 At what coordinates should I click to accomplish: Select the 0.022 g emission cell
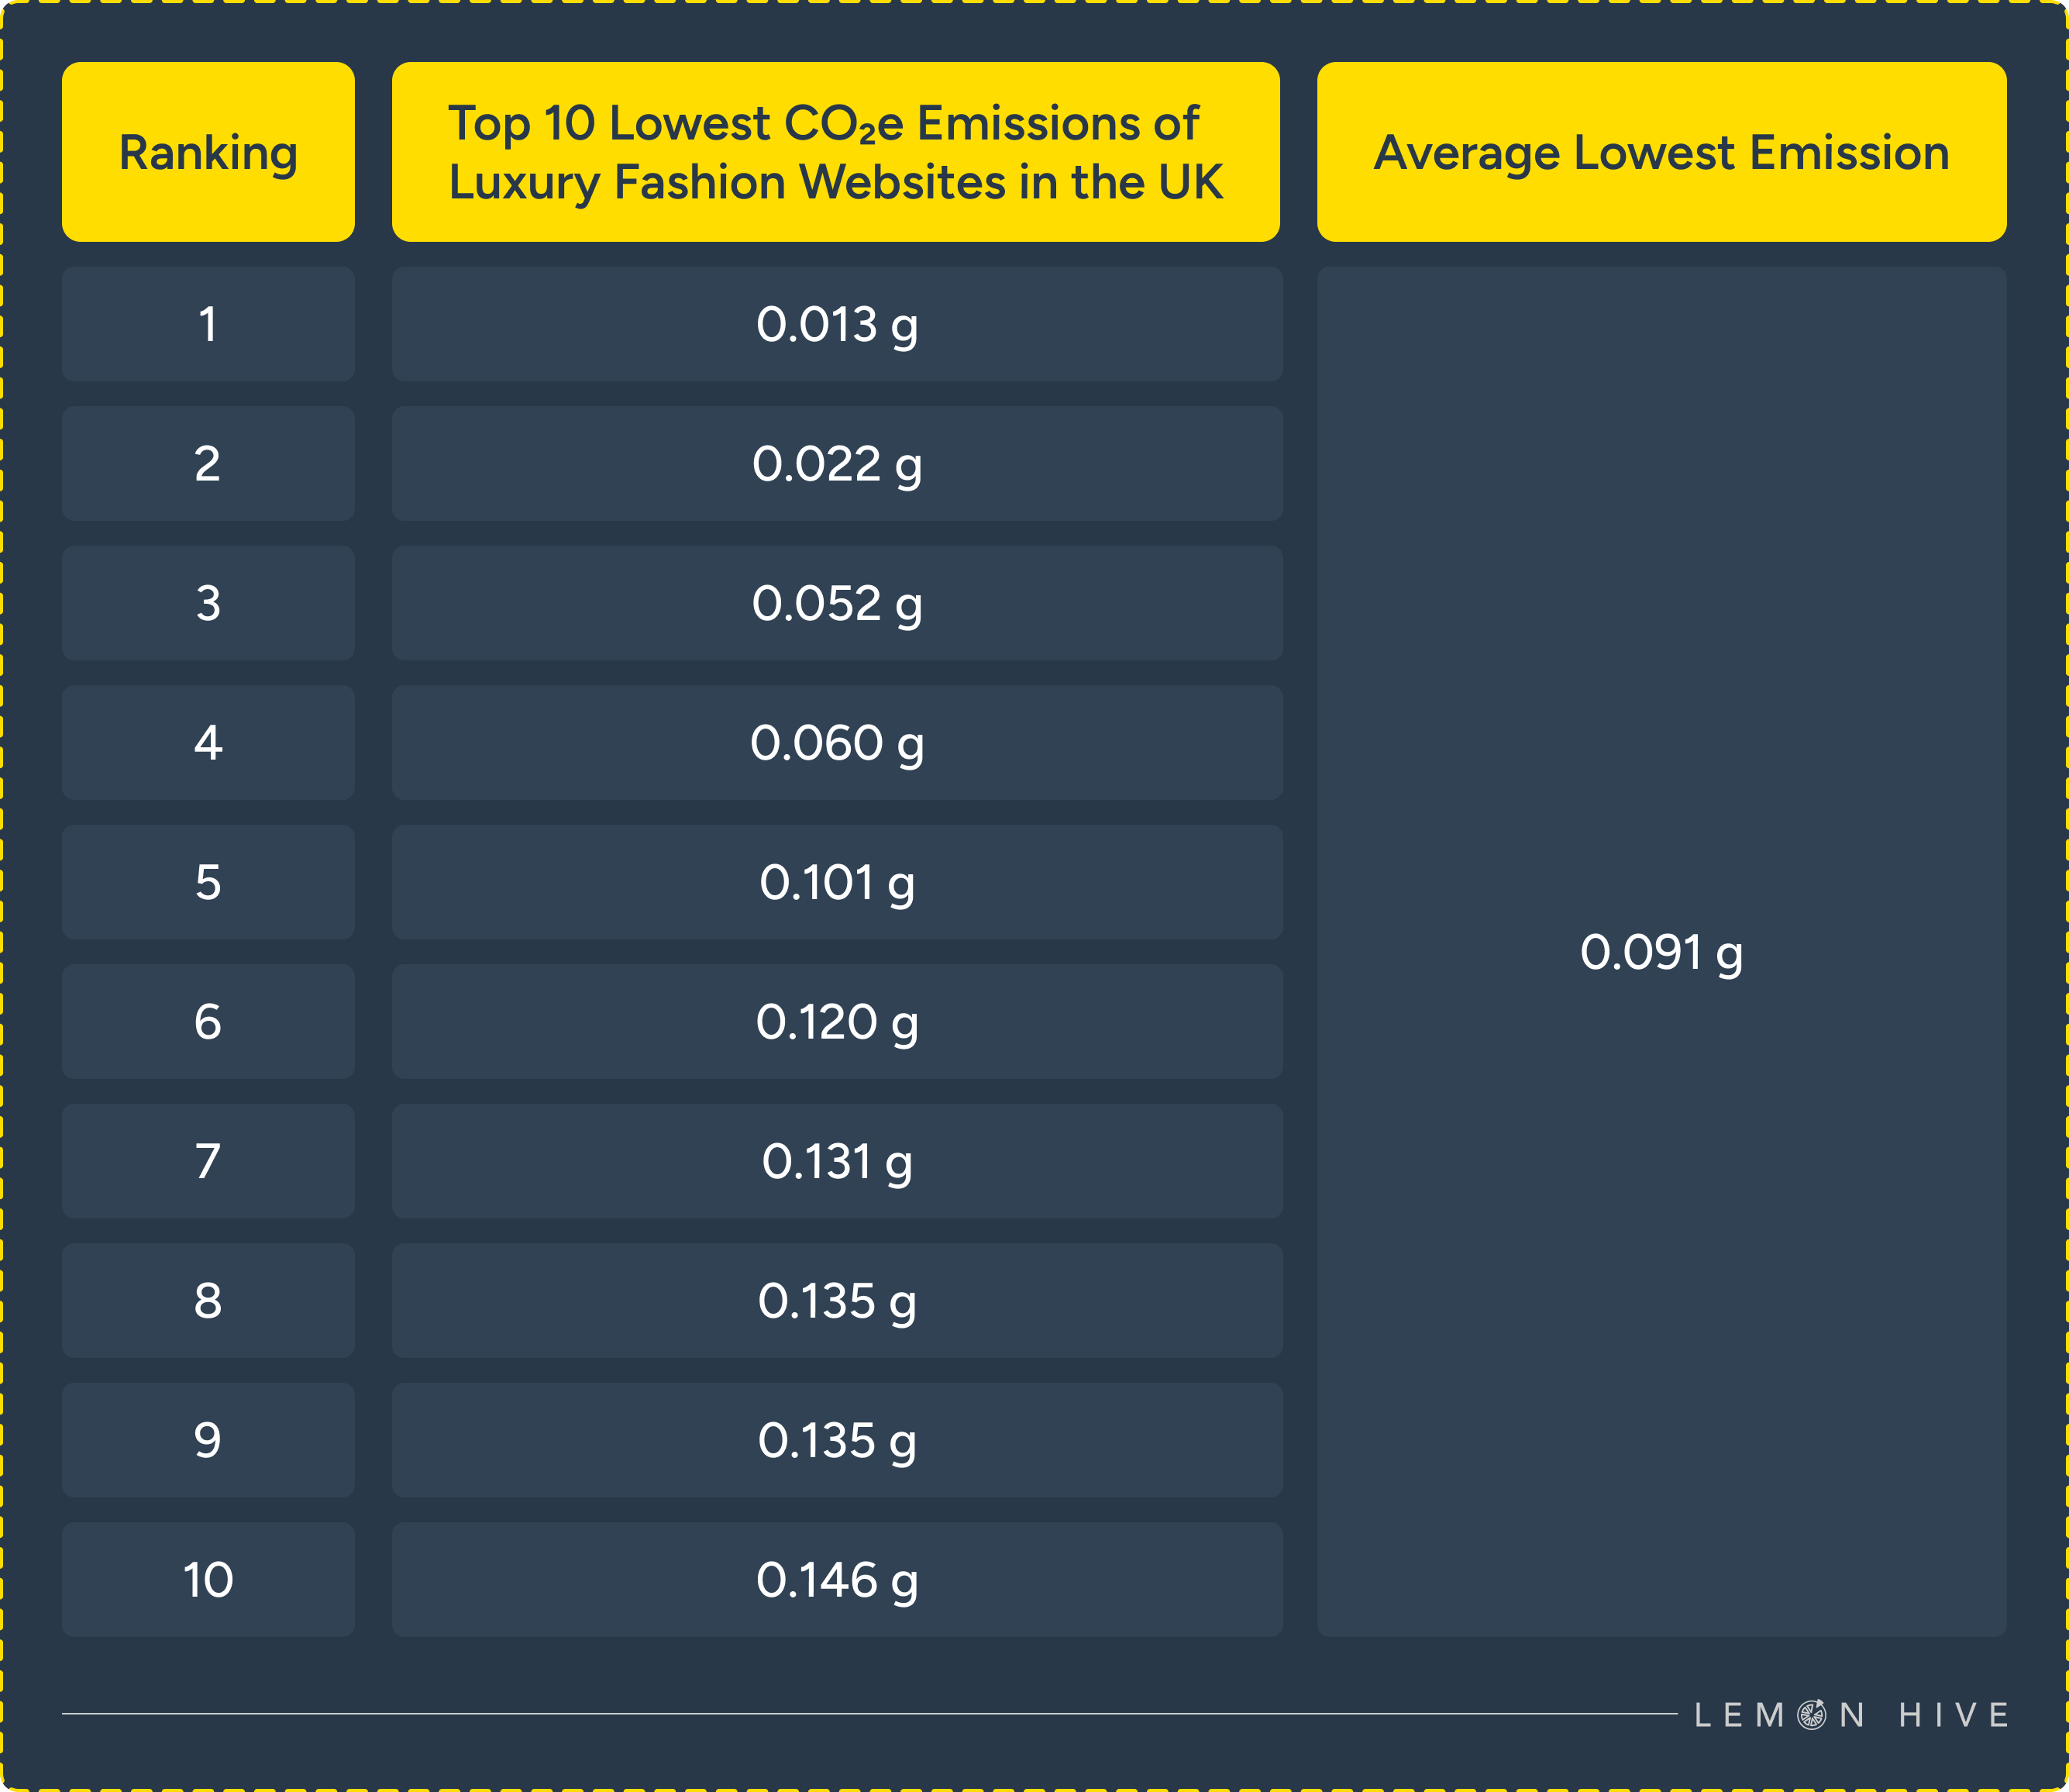837,463
